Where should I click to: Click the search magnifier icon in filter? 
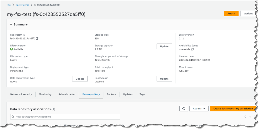(13, 117)
